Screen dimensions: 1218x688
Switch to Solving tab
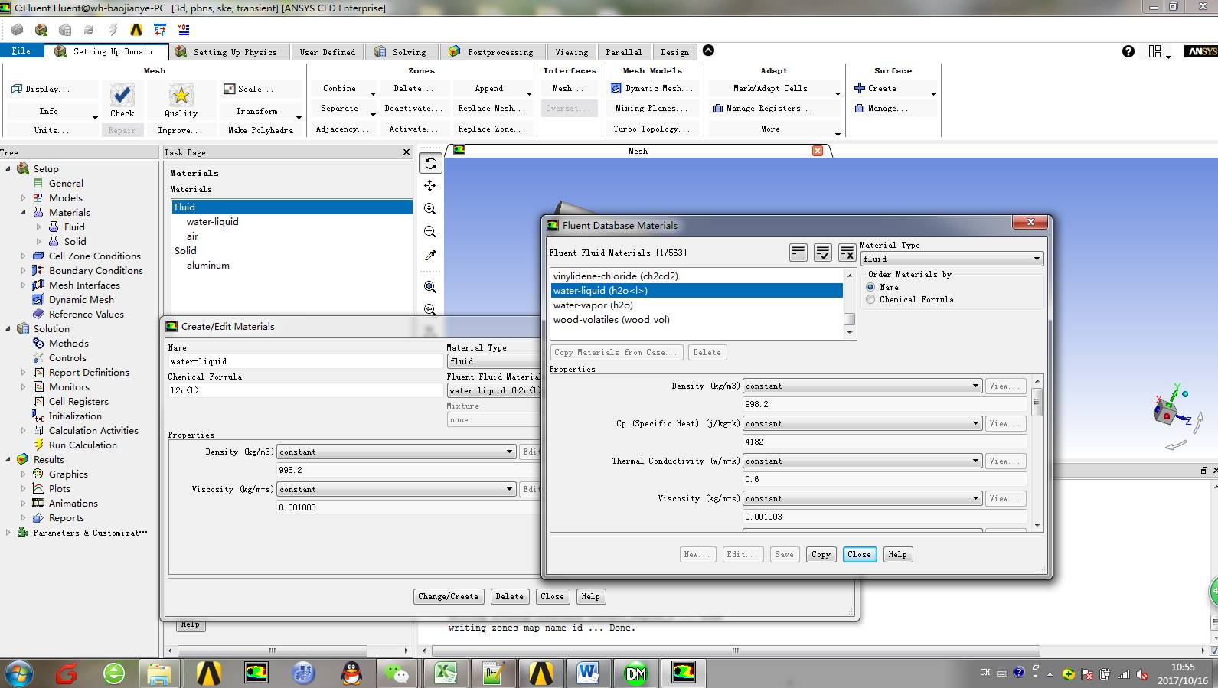pyautogui.click(x=401, y=52)
